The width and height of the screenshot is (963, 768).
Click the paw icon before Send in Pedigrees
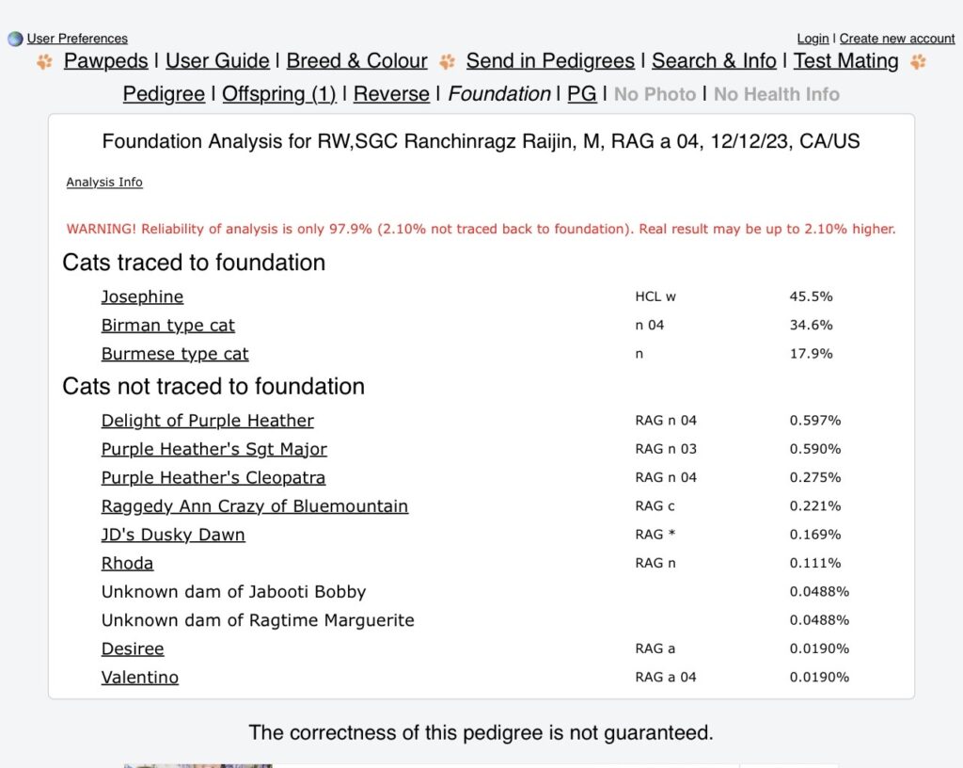pyautogui.click(x=448, y=62)
